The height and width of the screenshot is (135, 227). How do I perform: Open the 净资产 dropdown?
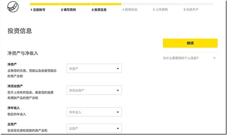coord(94,69)
